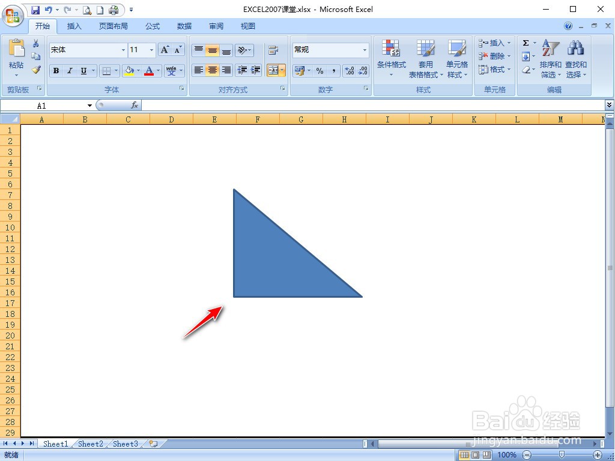Click the zoom slider handle

pos(562,455)
